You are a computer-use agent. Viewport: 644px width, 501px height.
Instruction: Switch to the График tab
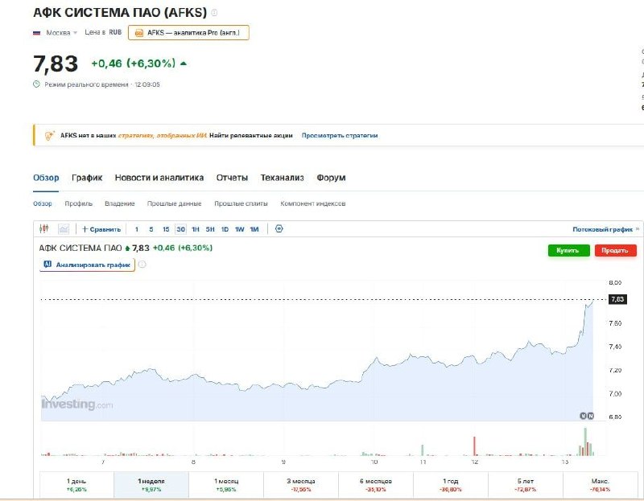87,178
